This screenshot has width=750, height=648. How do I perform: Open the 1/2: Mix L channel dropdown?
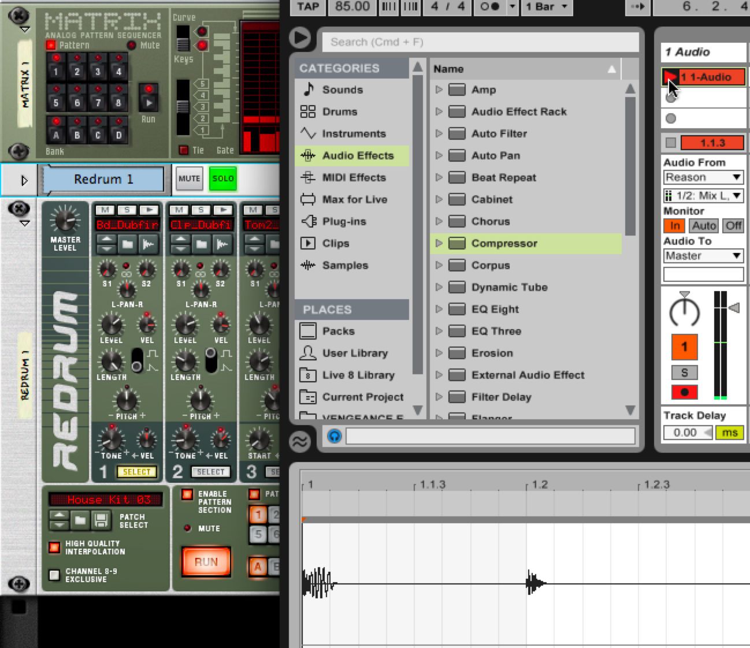(x=703, y=196)
